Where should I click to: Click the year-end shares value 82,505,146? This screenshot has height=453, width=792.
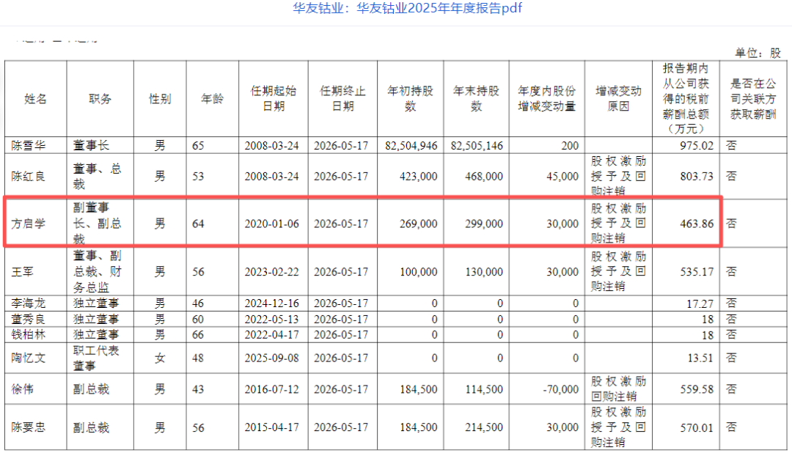[477, 146]
